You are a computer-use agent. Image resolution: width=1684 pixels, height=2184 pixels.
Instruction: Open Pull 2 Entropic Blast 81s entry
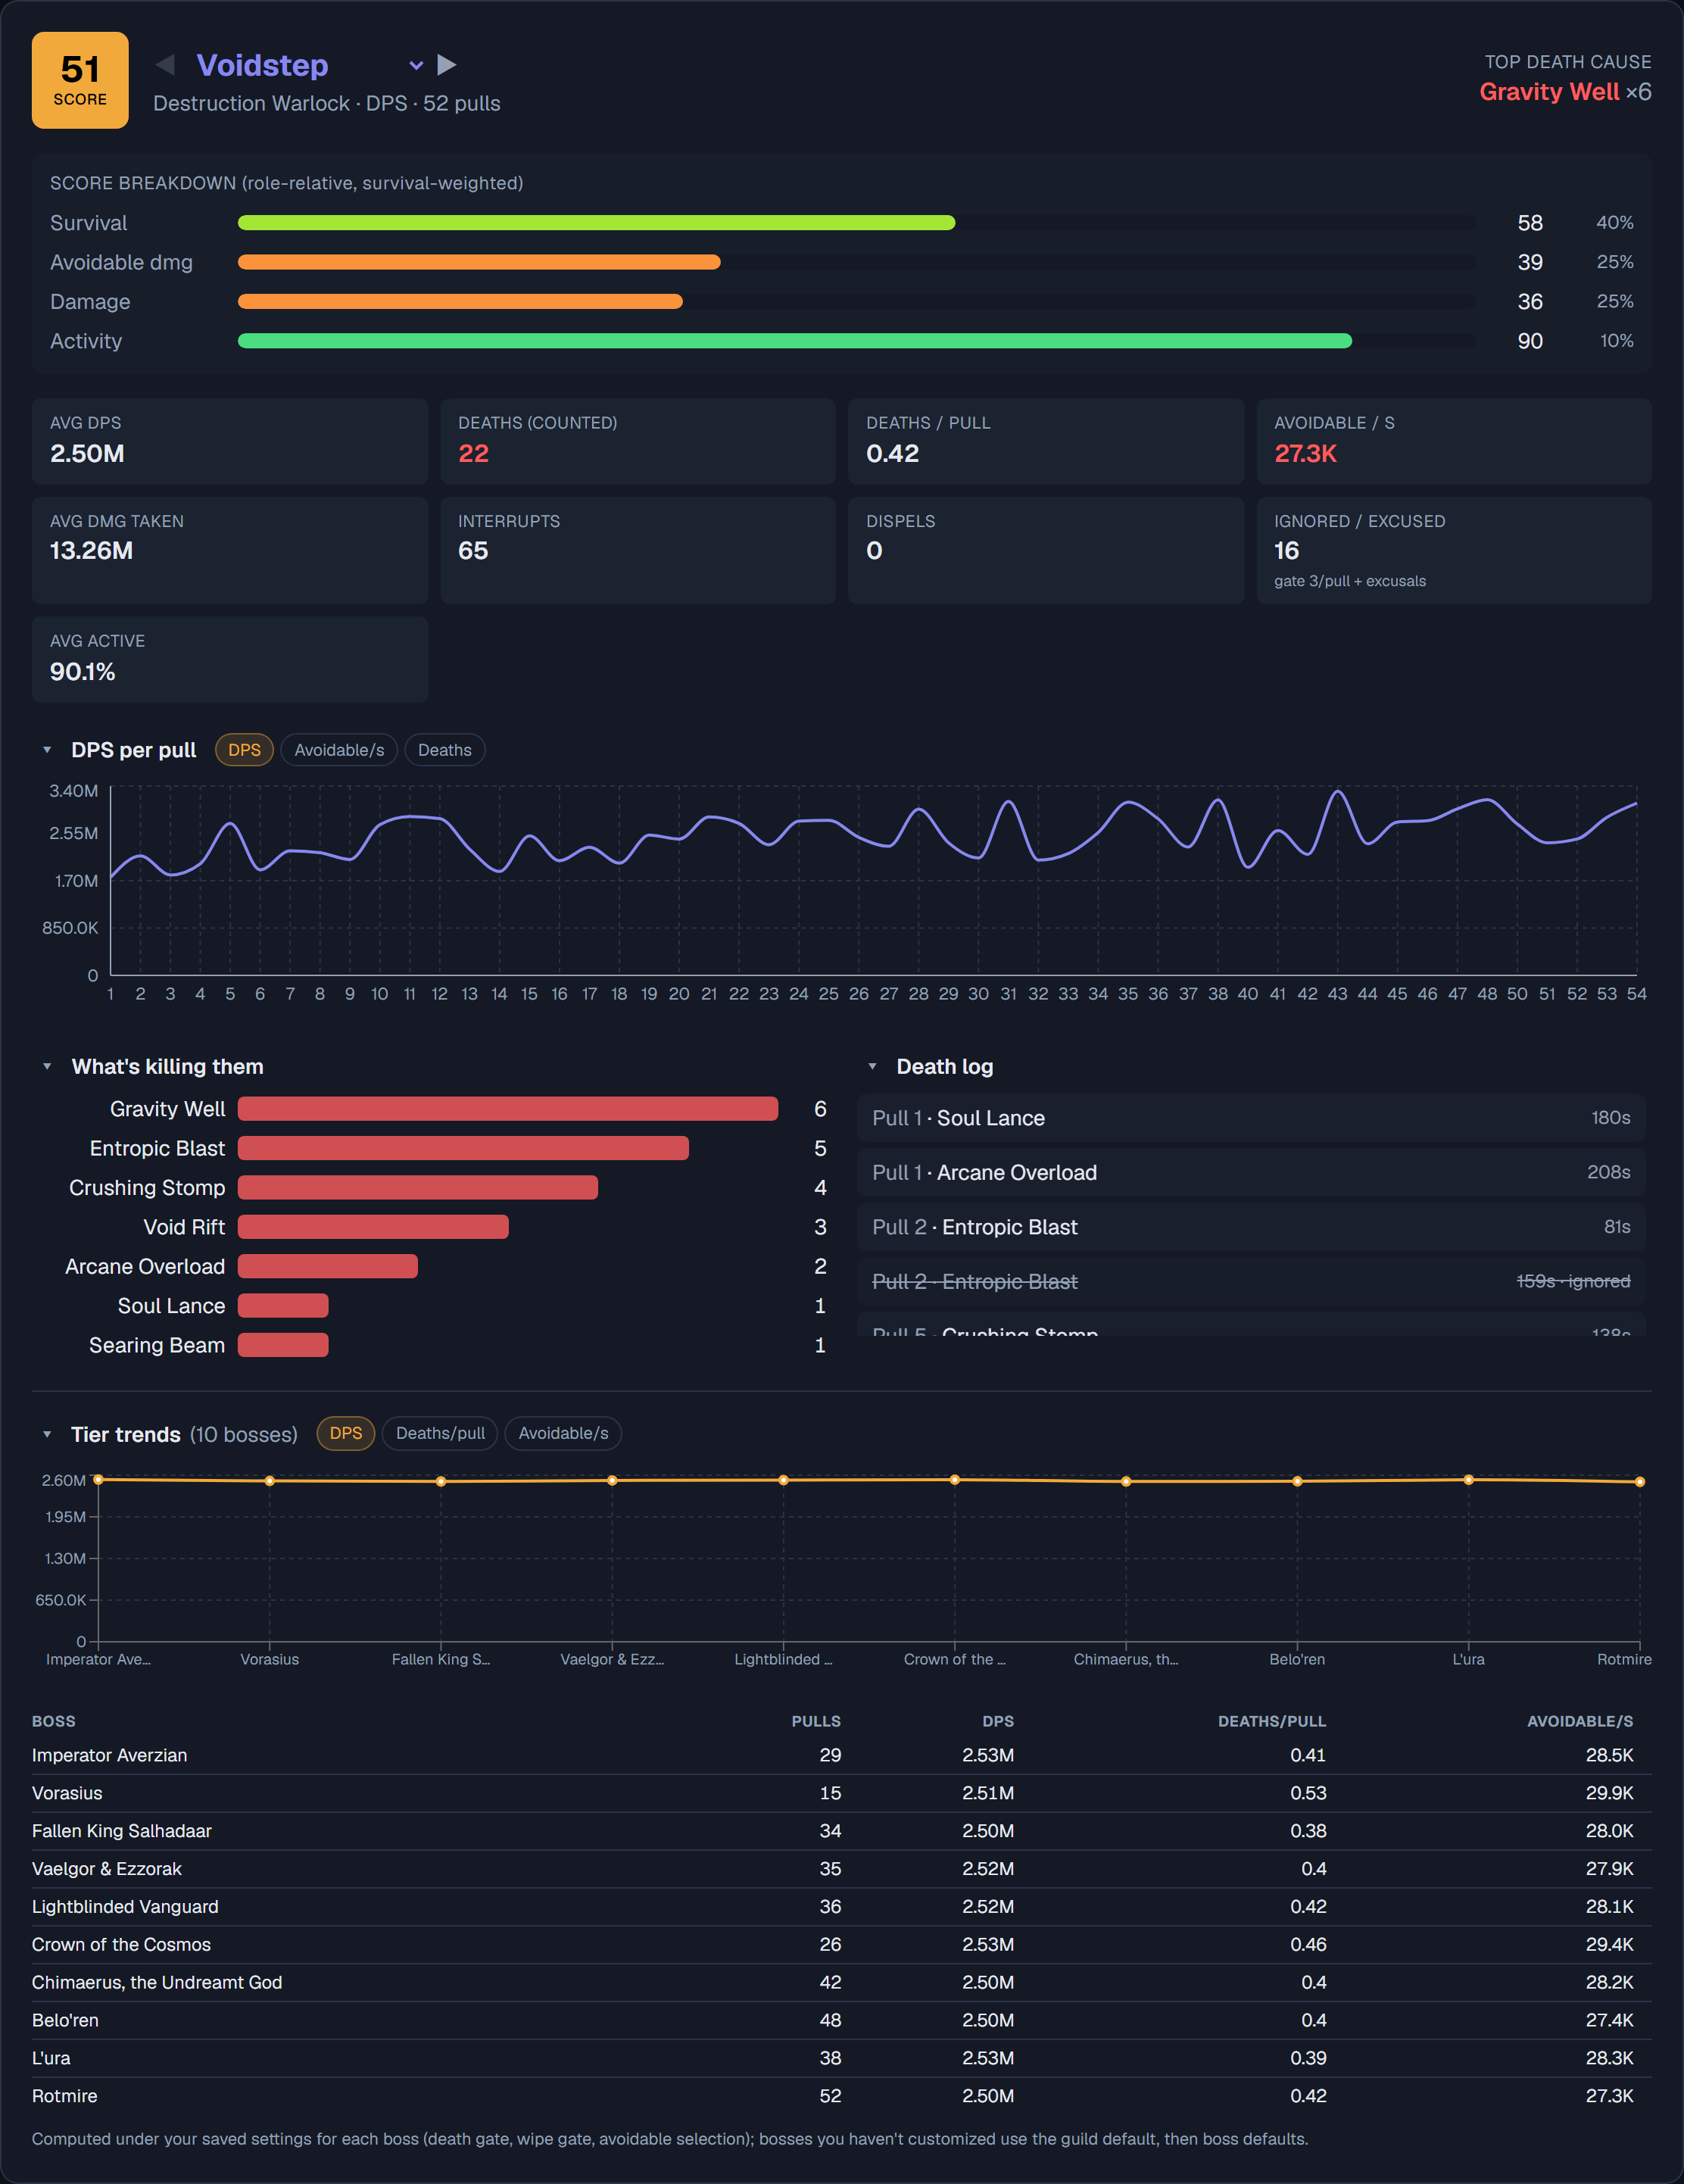click(x=1251, y=1227)
